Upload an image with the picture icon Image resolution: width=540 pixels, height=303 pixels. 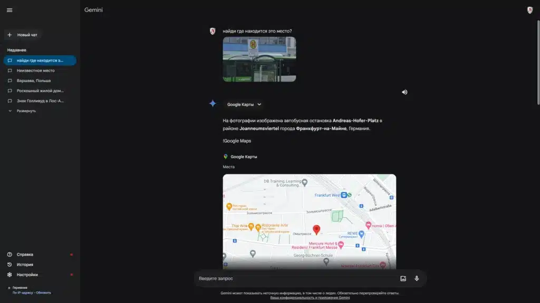[403, 279]
